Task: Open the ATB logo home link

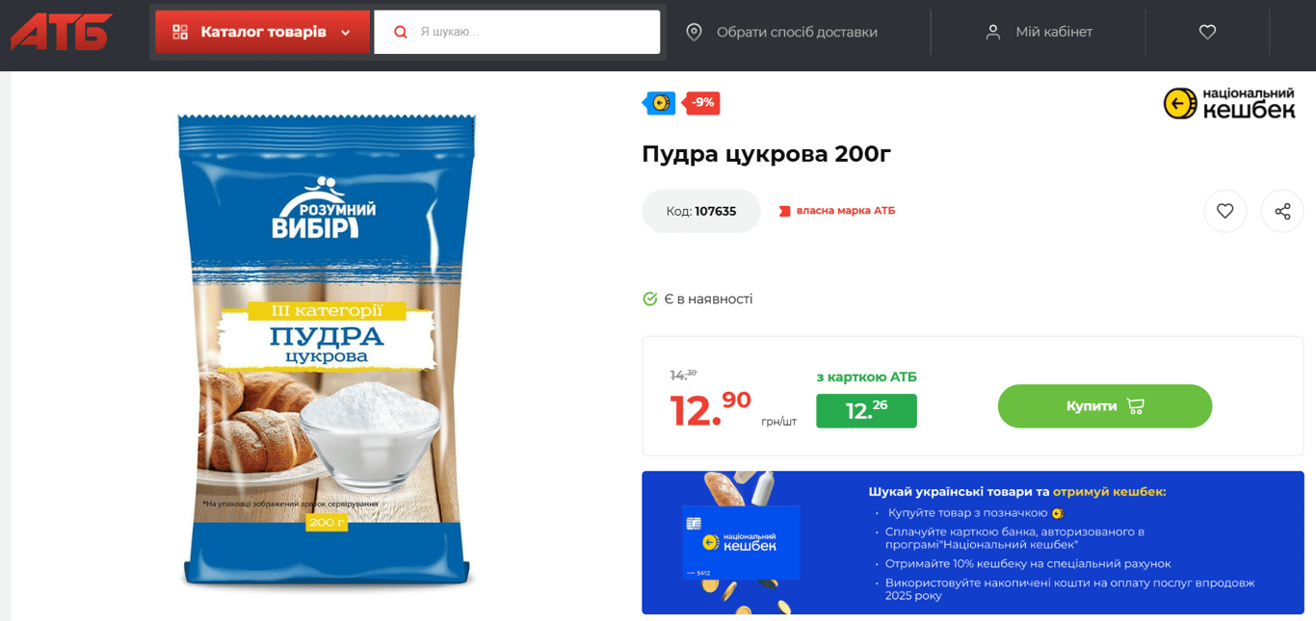Action: click(61, 32)
